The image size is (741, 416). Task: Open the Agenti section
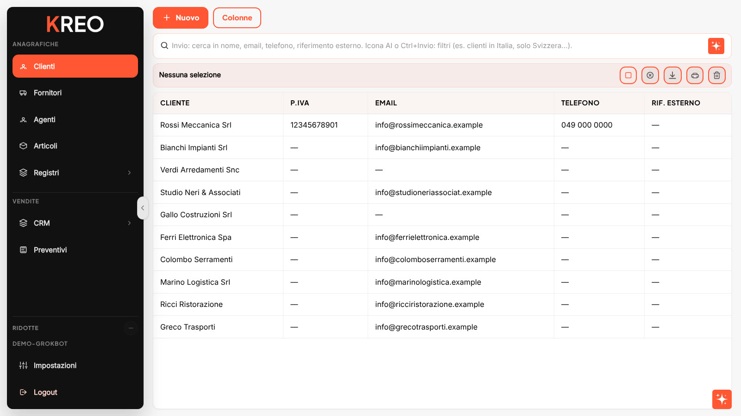pos(75,120)
